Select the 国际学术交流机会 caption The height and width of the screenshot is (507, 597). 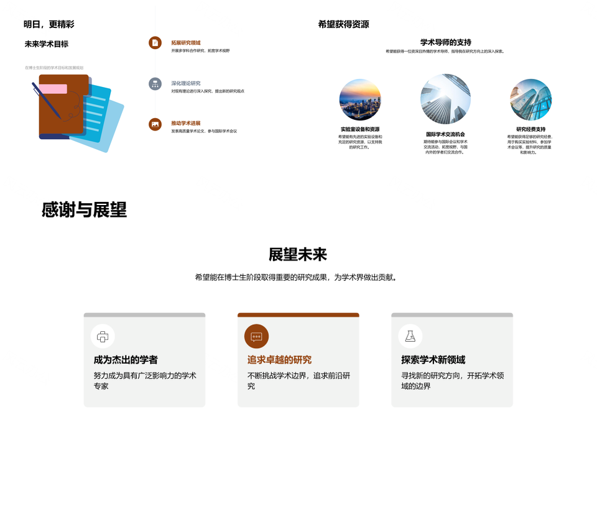click(x=445, y=134)
